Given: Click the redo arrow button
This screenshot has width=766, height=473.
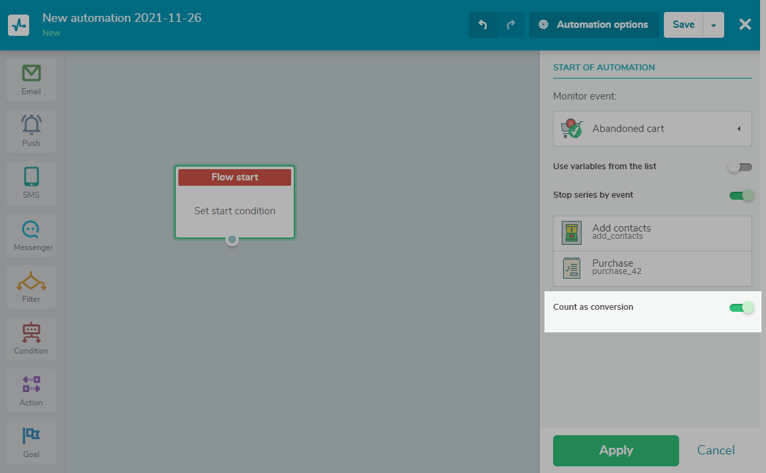Looking at the screenshot, I should (x=511, y=25).
